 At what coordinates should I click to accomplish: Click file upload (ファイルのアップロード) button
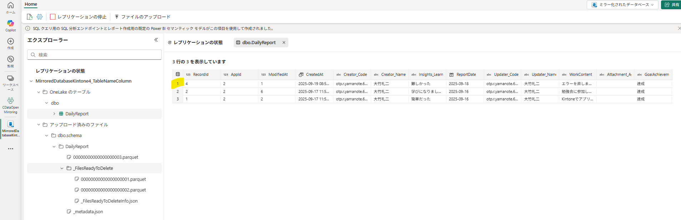[142, 17]
